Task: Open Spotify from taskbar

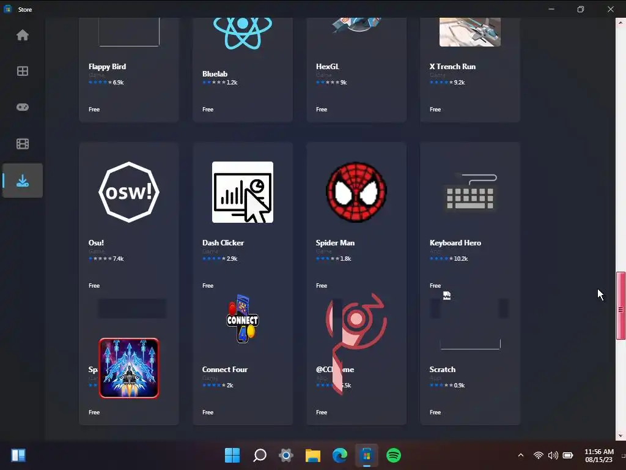Action: pyautogui.click(x=394, y=455)
